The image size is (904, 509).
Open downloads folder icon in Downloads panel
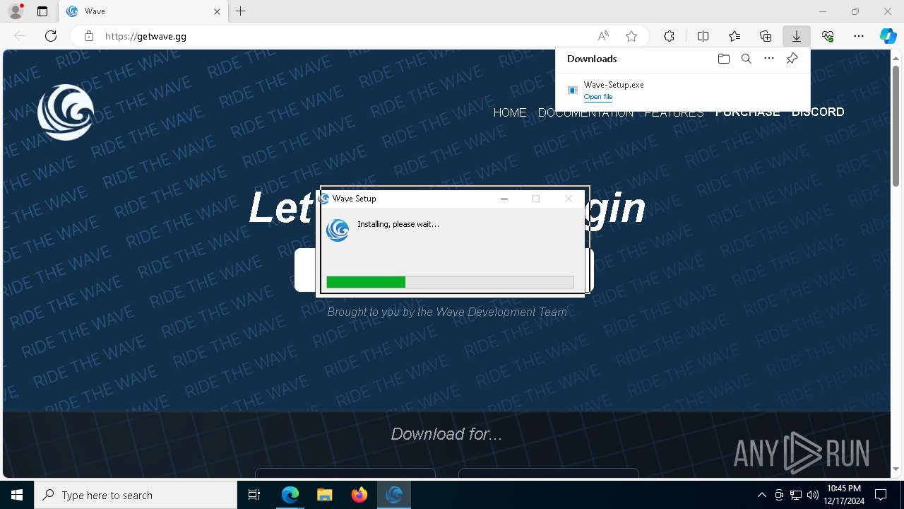(723, 59)
